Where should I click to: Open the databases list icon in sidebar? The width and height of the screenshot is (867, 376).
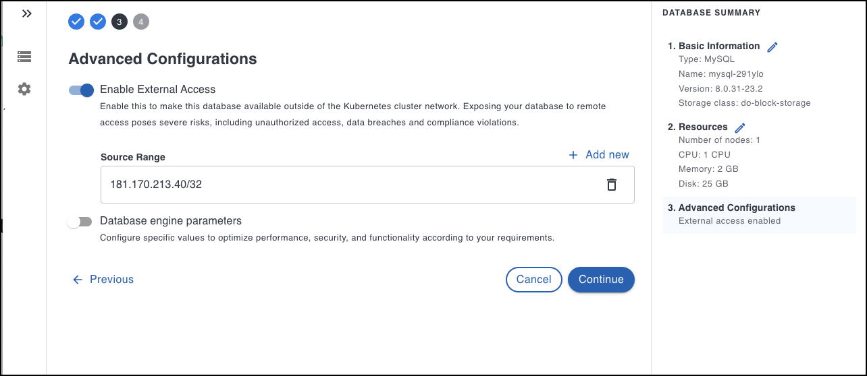24,57
